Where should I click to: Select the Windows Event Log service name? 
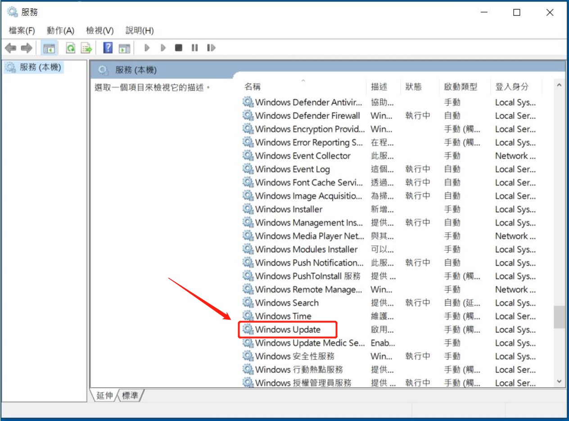click(x=293, y=169)
